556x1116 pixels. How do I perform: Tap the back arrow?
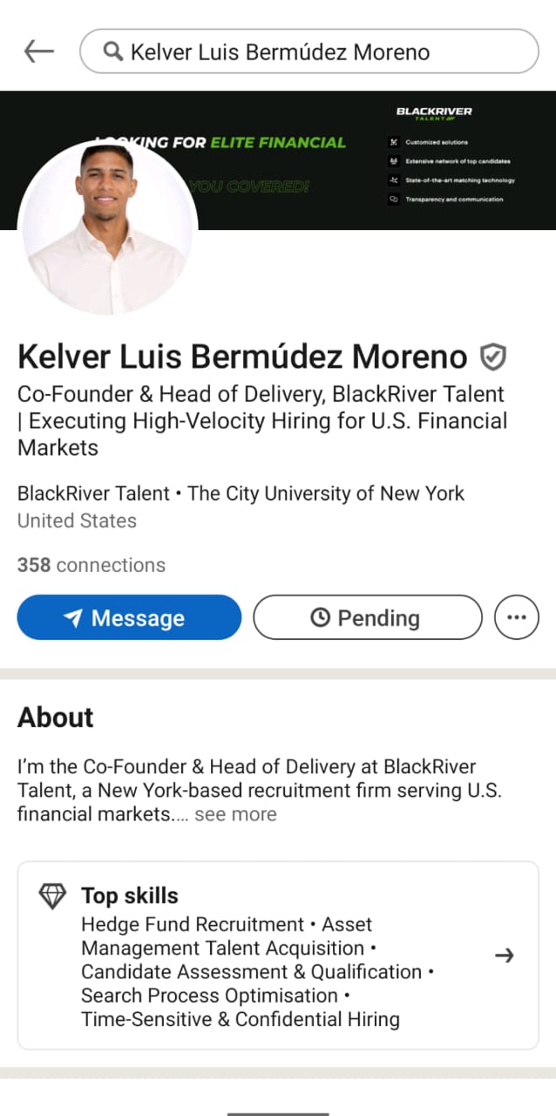tap(38, 52)
